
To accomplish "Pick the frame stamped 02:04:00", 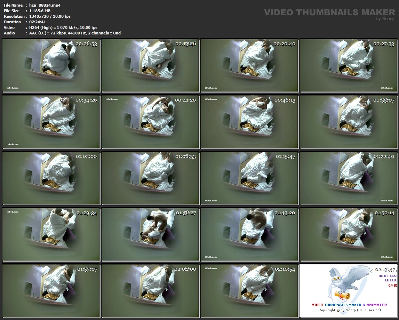I will click(x=150, y=291).
